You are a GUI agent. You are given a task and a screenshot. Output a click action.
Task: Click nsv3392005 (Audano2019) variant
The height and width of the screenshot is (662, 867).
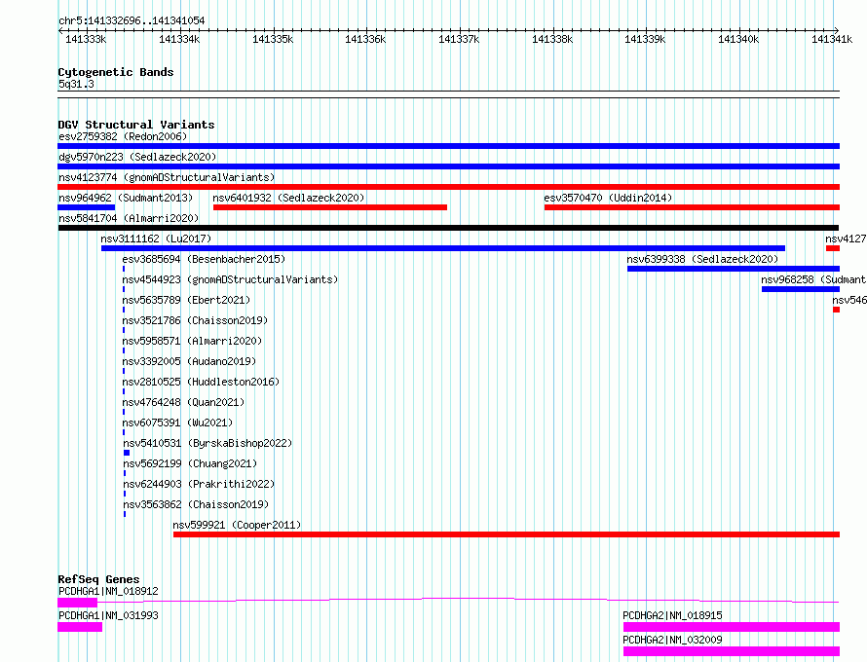click(x=189, y=361)
